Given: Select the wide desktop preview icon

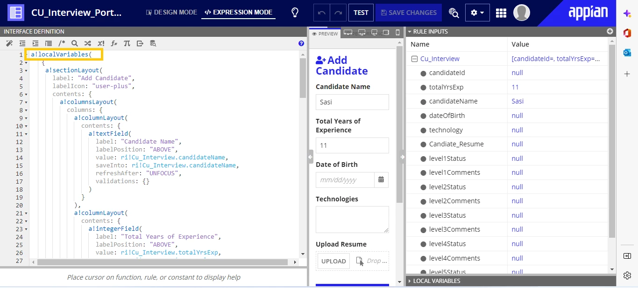Looking at the screenshot, I should tap(347, 32).
